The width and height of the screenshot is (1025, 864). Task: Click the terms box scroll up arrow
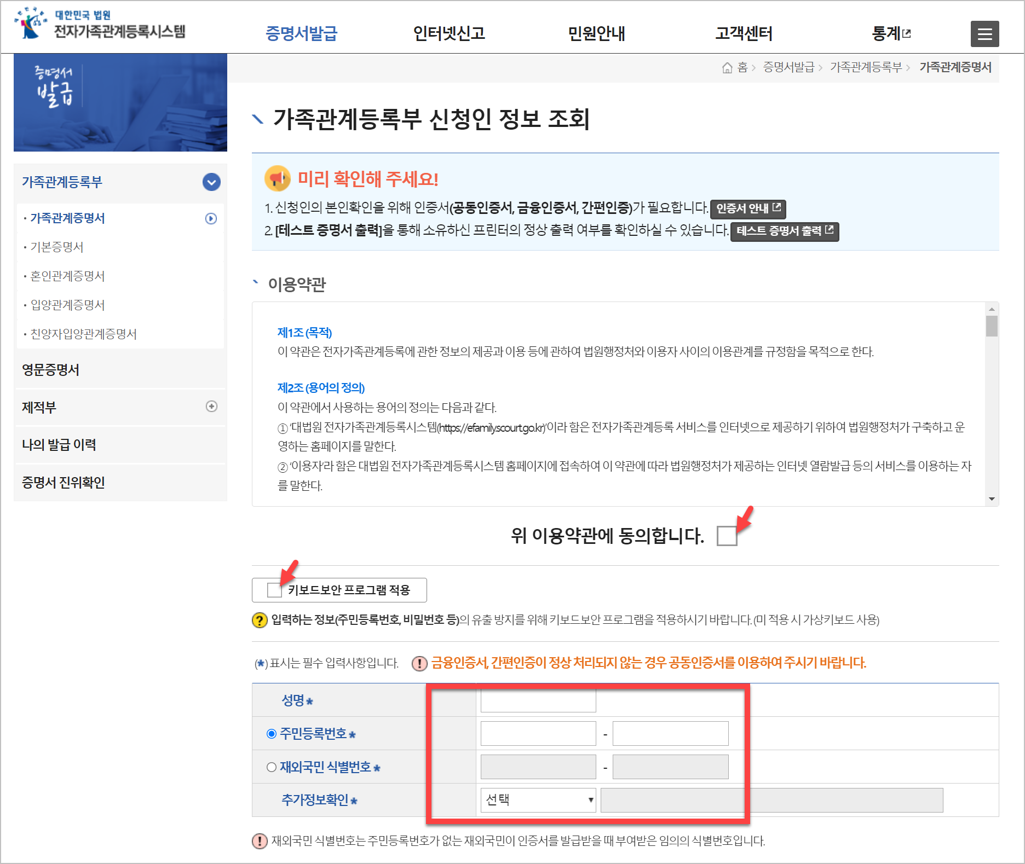pyautogui.click(x=992, y=309)
